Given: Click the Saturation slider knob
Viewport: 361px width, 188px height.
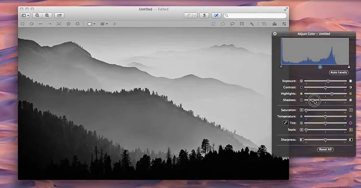Looking at the screenshot, I should click(x=306, y=111).
